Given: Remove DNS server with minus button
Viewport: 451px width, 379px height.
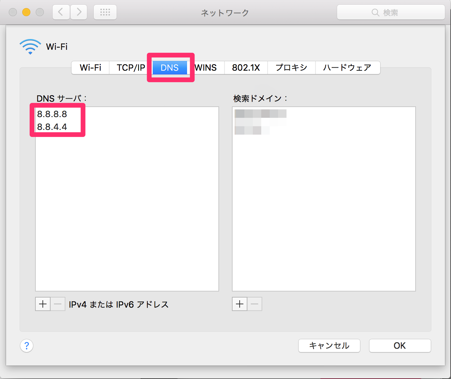Looking at the screenshot, I should [x=58, y=304].
